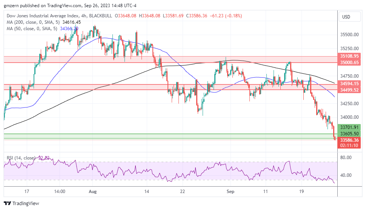Click the RSI 80.00 axis value

click(x=346, y=158)
